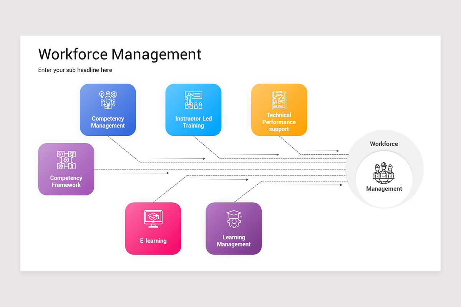Viewport: 461px width, 307px height.
Task: Select the blue Competency Management box
Action: [x=108, y=109]
